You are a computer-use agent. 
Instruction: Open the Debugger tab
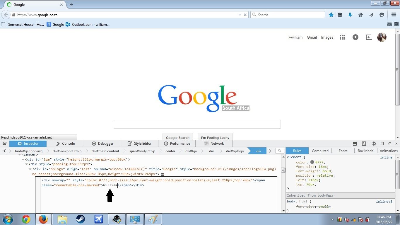pyautogui.click(x=102, y=144)
